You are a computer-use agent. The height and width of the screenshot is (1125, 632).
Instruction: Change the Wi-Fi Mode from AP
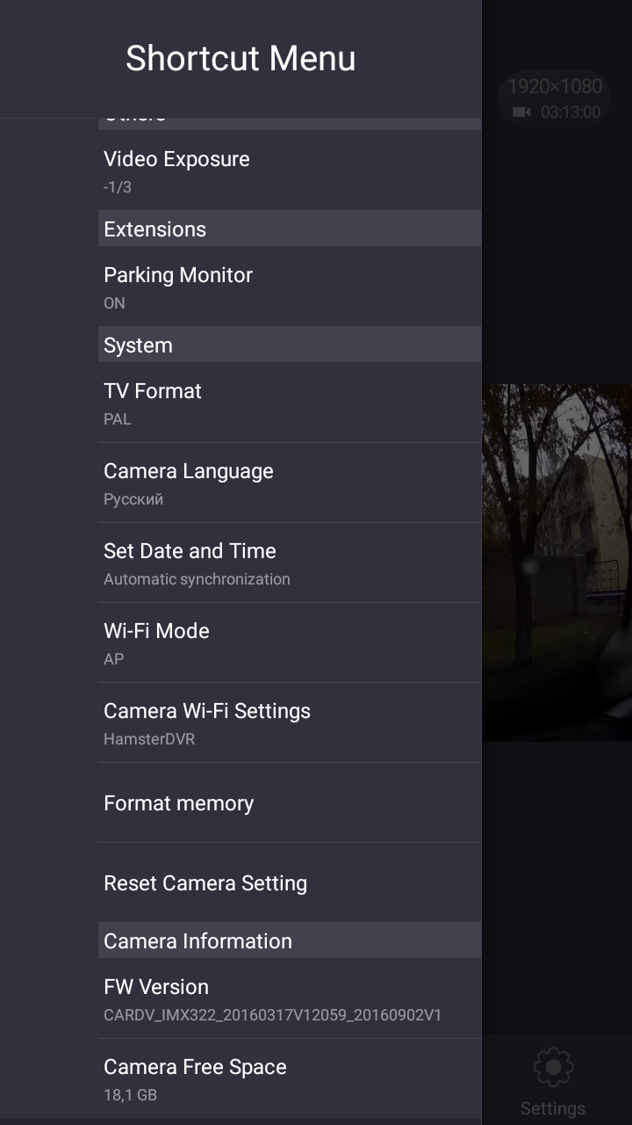(290, 642)
